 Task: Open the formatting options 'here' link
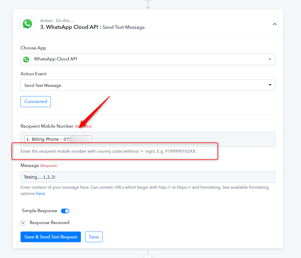[40, 193]
